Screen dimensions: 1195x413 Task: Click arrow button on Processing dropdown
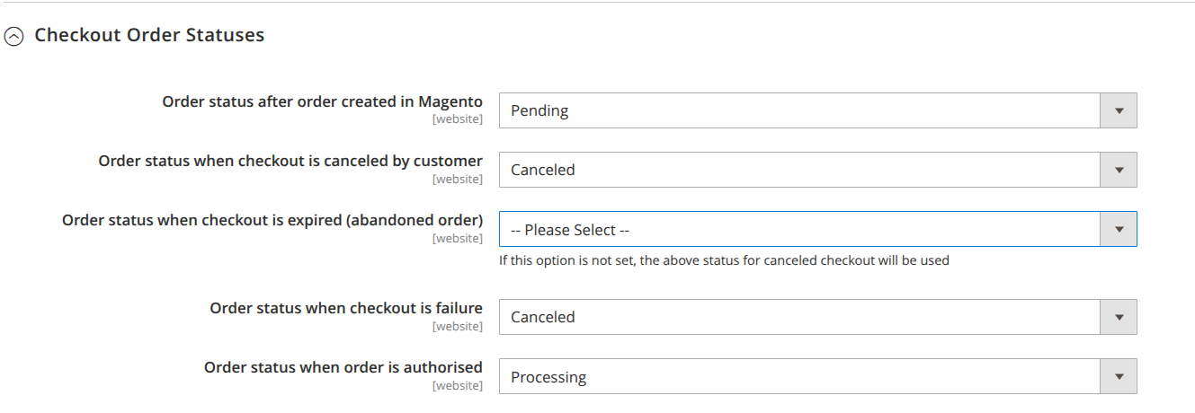click(x=1119, y=377)
